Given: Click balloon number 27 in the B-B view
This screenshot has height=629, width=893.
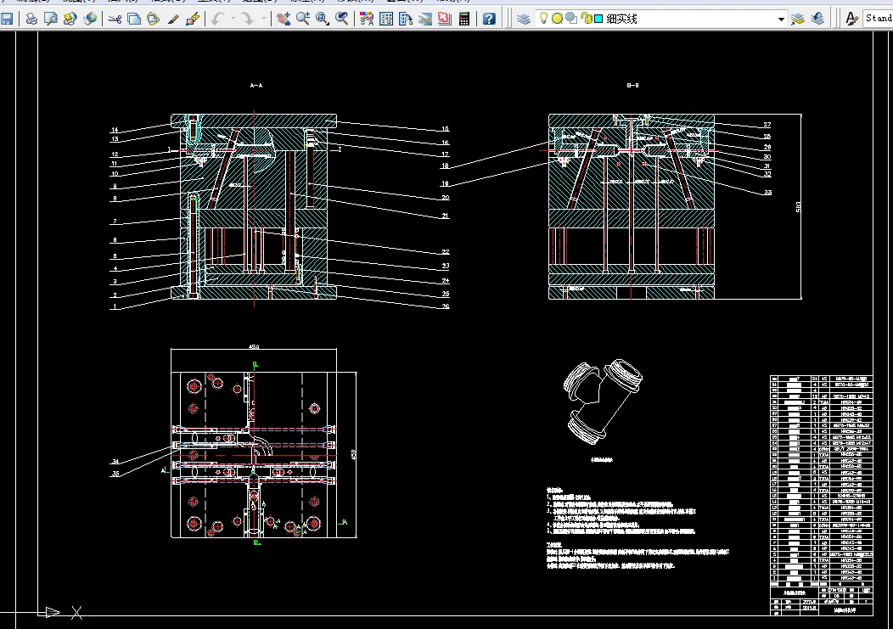Looking at the screenshot, I should (x=767, y=125).
